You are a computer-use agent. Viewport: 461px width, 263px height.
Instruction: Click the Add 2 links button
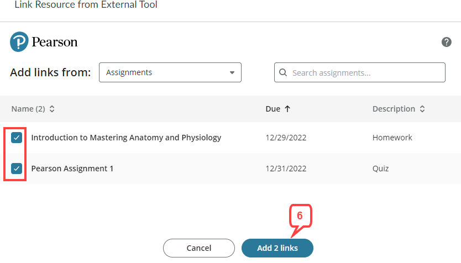277,248
